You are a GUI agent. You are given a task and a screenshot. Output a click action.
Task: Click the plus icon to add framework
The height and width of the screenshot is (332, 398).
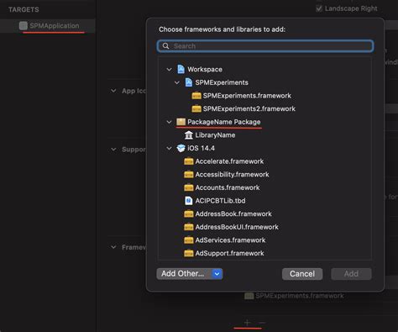(247, 323)
